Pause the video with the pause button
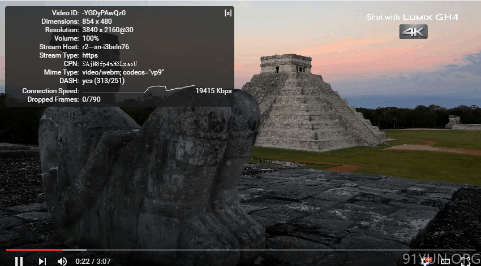The width and height of the screenshot is (481, 266). point(19,261)
